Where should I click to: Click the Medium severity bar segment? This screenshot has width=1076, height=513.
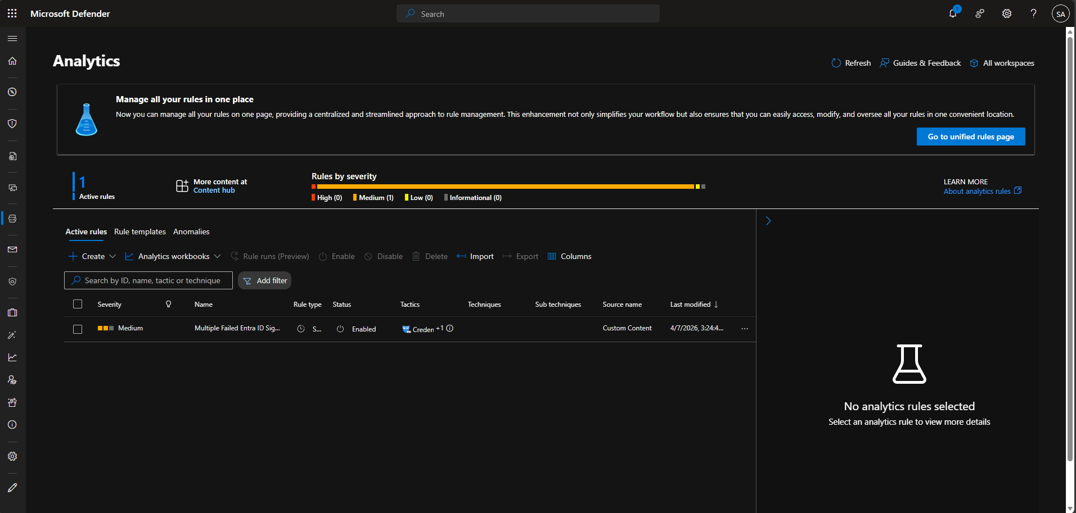505,187
